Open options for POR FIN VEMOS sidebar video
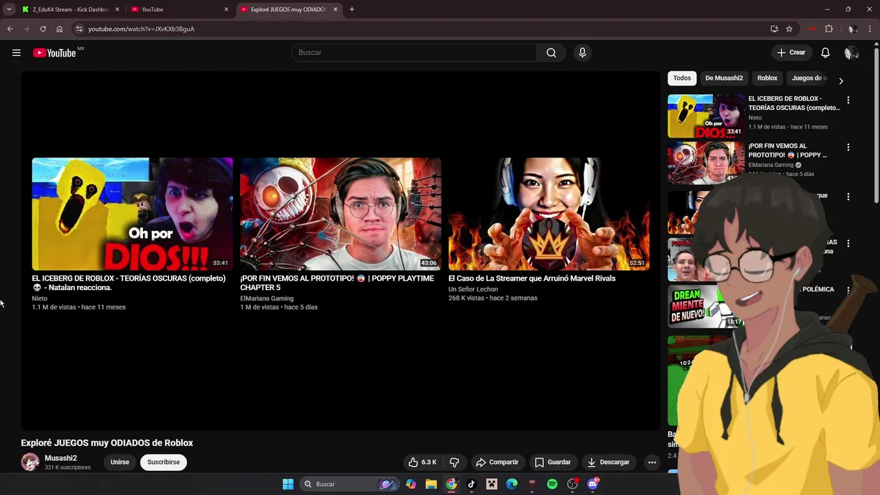The height and width of the screenshot is (495, 880). [x=848, y=147]
